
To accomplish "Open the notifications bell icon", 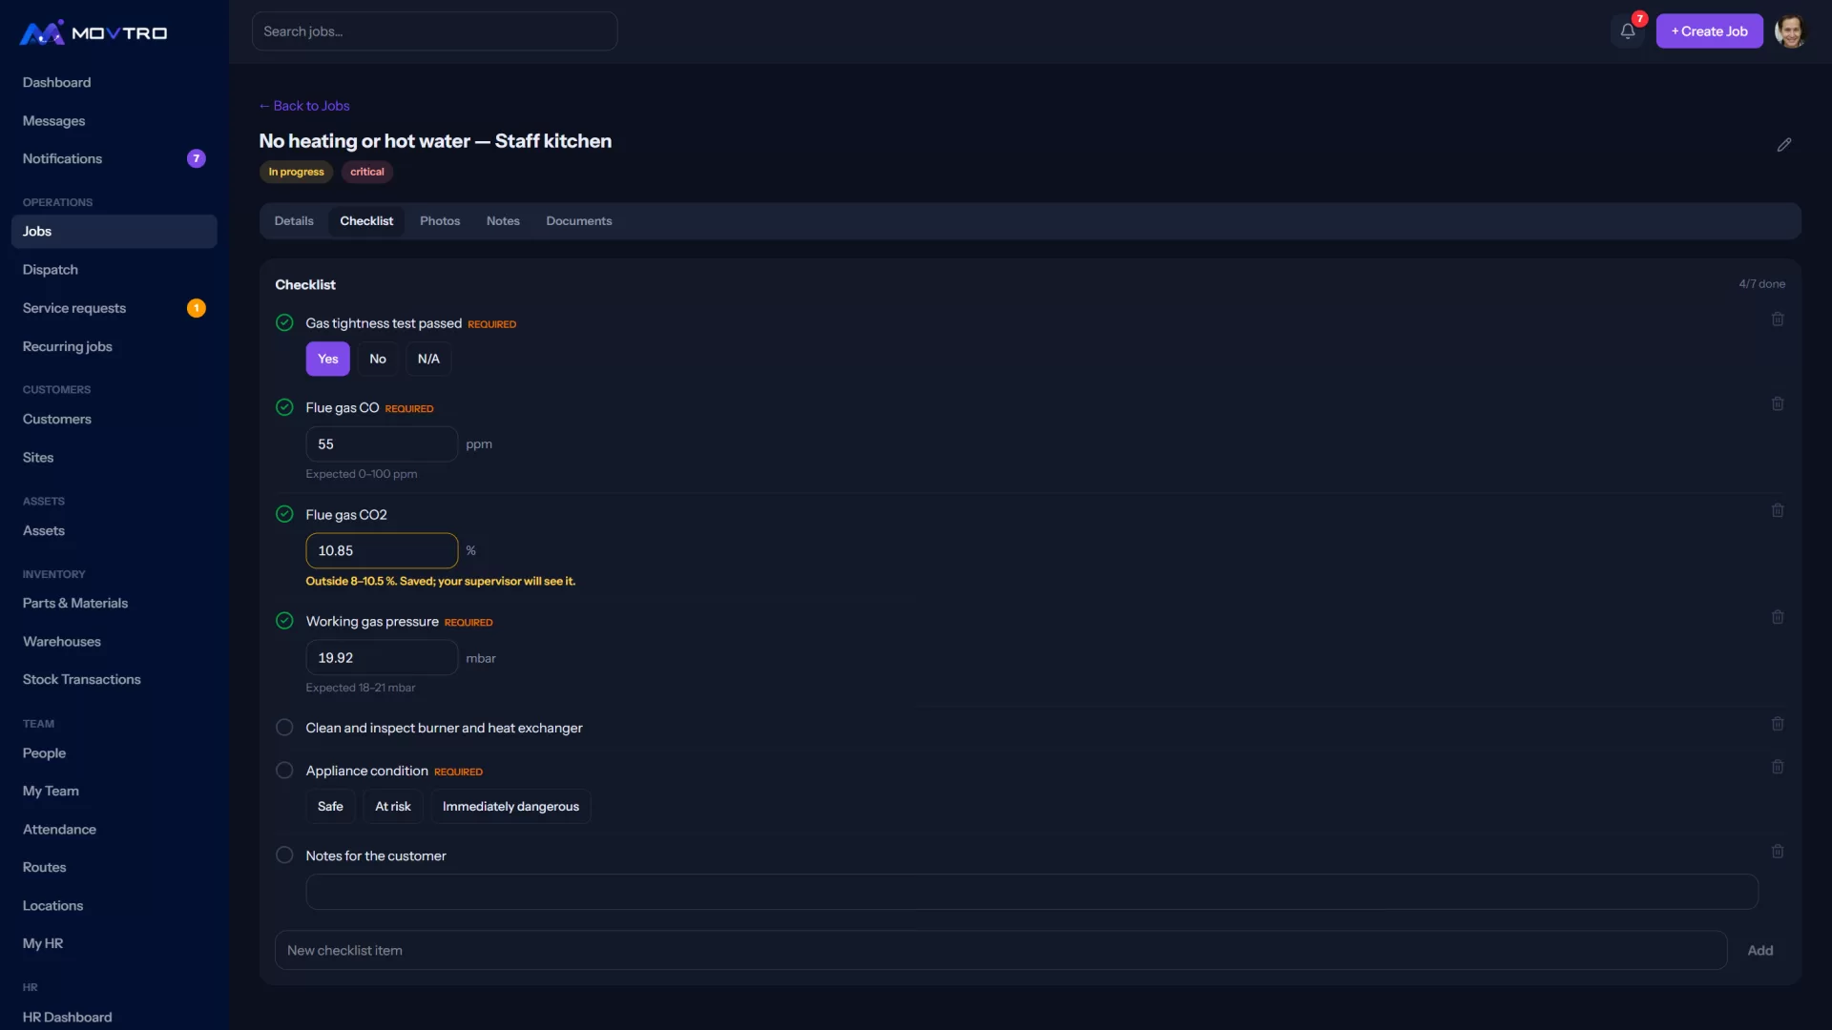I will point(1628,31).
